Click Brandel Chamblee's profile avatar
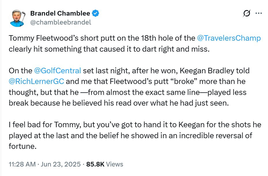Viewport: 268px width, 176px height. [17, 16]
